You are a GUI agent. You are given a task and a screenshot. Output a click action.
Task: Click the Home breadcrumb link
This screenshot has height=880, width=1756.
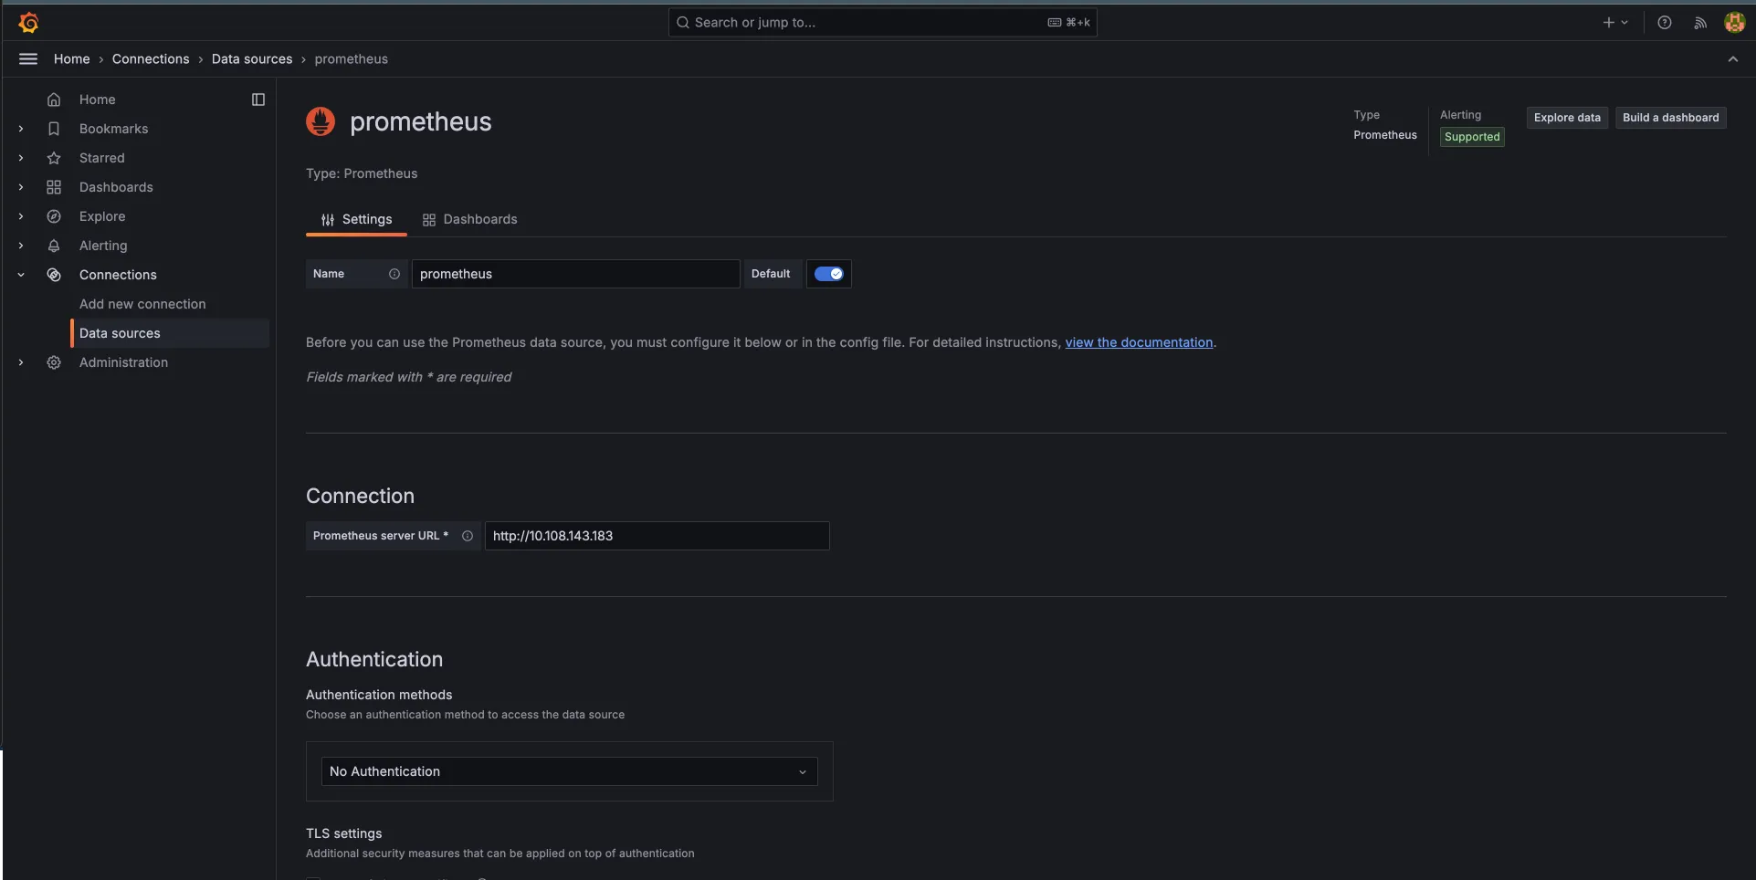(x=72, y=58)
